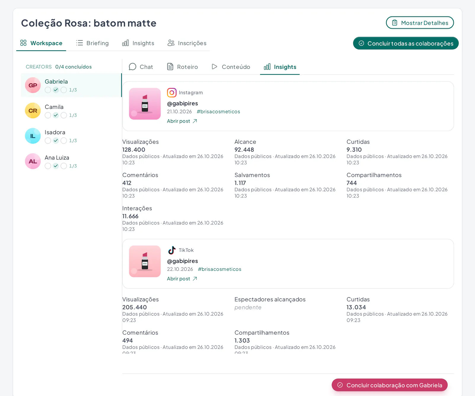Click Mostrar Detalhes button
The width and height of the screenshot is (475, 396).
pyautogui.click(x=420, y=23)
